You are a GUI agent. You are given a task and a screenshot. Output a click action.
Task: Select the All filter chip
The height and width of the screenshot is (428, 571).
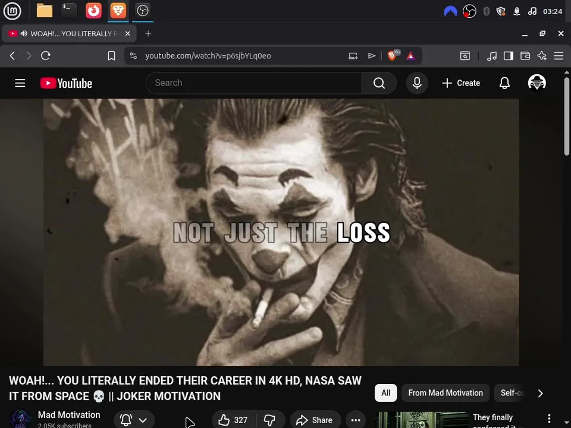click(385, 393)
